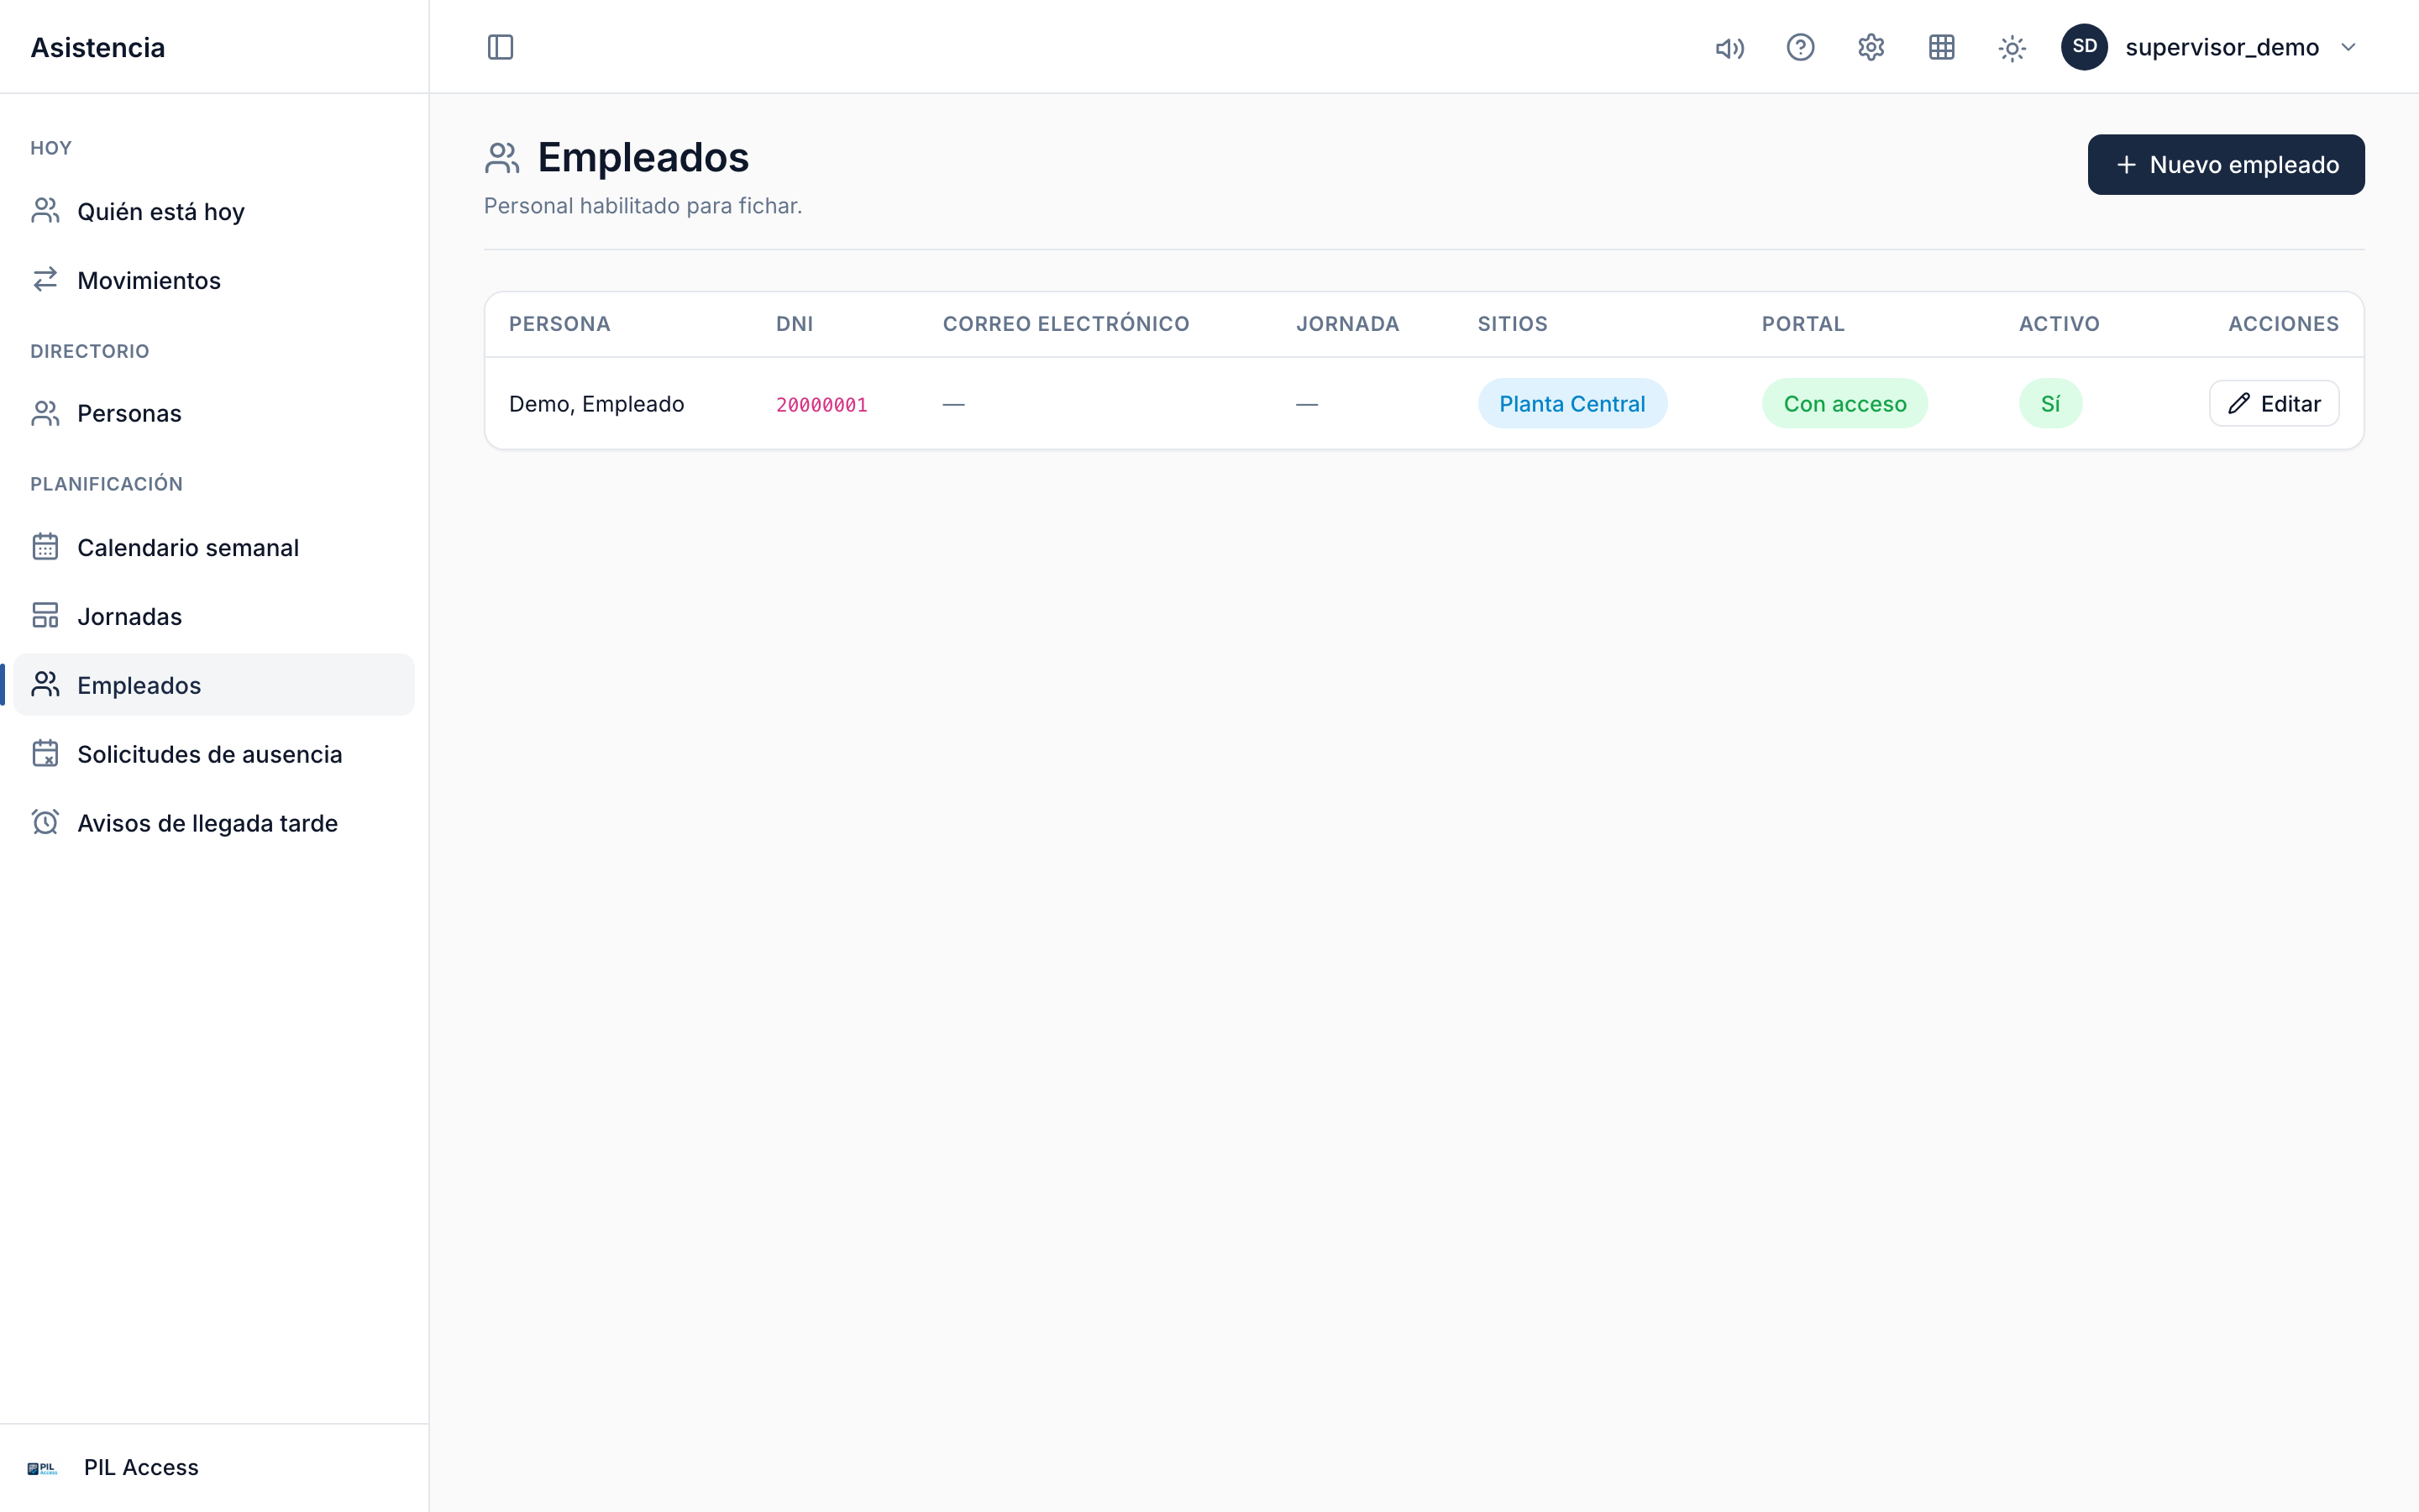The image size is (2419, 1512).
Task: Click the Jornadas layout icon
Action: 45,616
